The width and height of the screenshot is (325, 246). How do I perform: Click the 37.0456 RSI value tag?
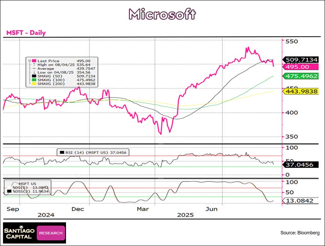(300, 165)
